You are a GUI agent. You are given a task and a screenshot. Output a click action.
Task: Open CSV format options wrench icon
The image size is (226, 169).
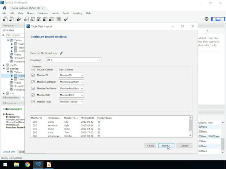61,53
